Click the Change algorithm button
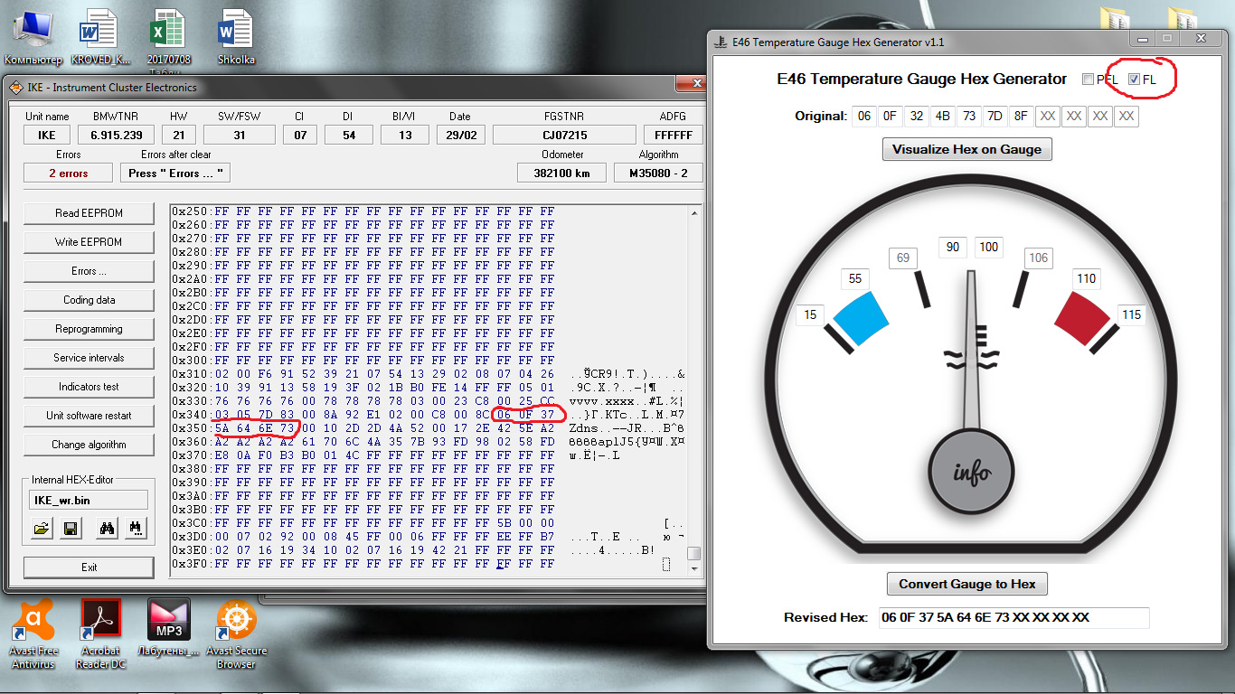Image resolution: width=1235 pixels, height=694 pixels. [89, 445]
